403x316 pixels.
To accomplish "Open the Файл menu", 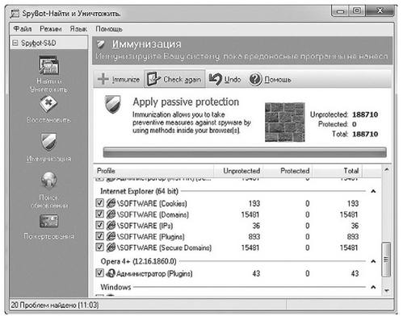I will pos(23,29).
